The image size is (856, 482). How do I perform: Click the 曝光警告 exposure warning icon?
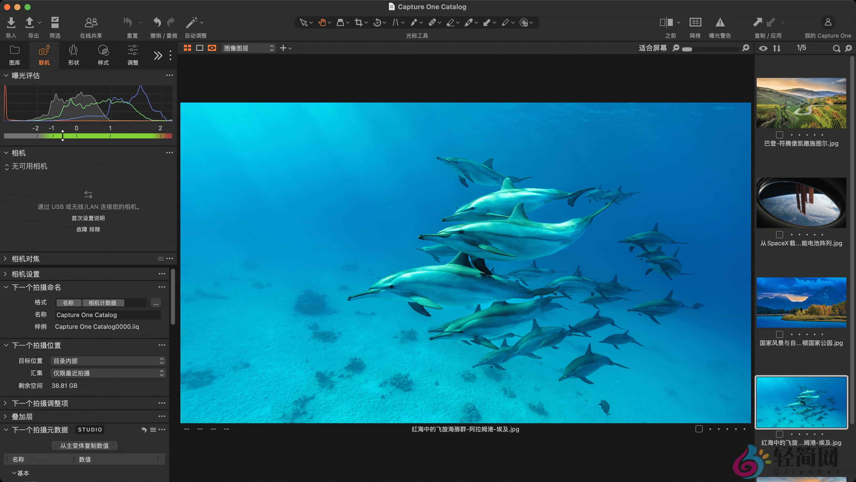[x=720, y=23]
